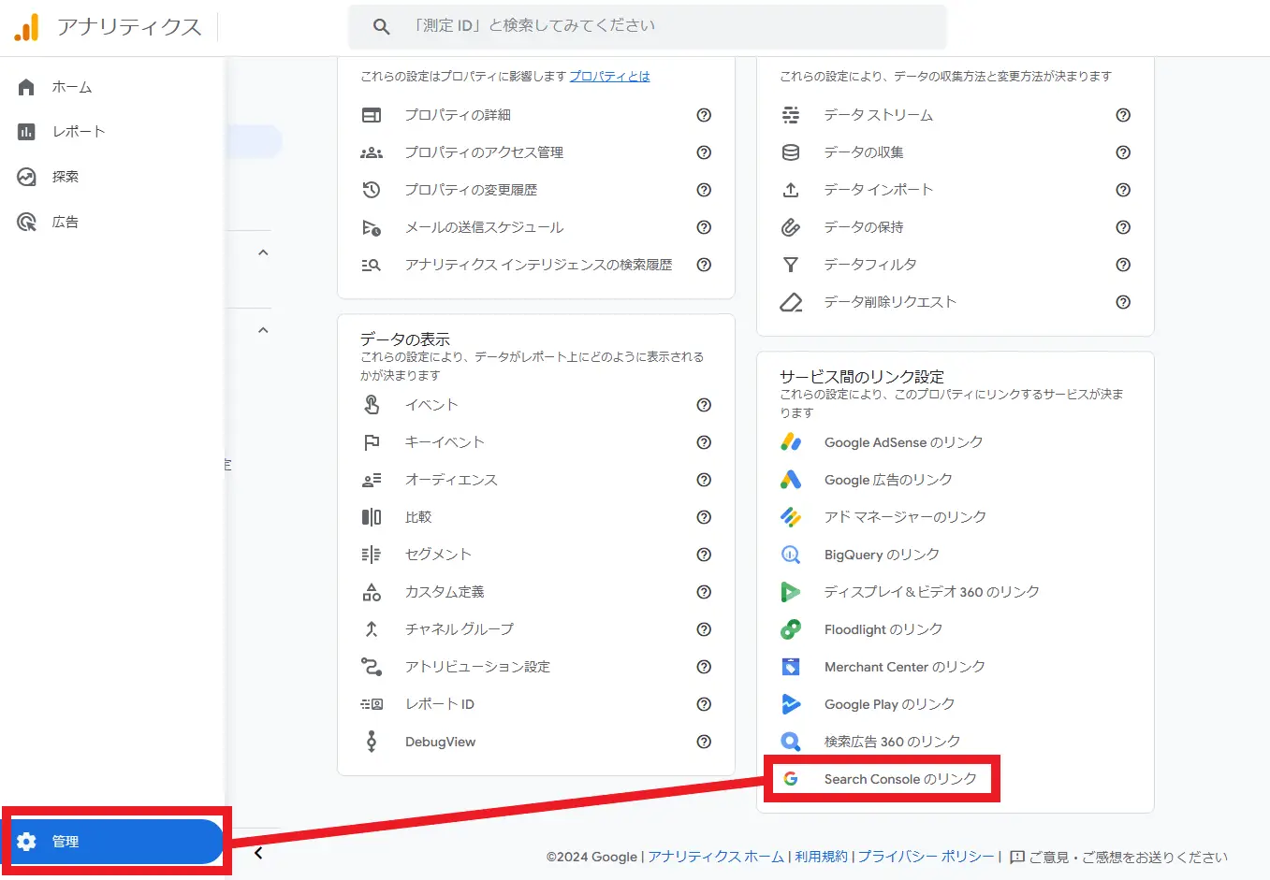Open データの収集 text label
The width and height of the screenshot is (1270, 880).
864,152
